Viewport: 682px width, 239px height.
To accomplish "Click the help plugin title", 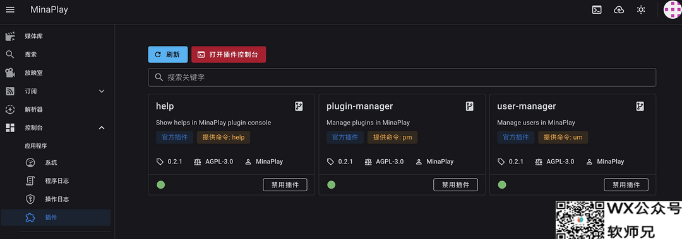I will click(165, 106).
